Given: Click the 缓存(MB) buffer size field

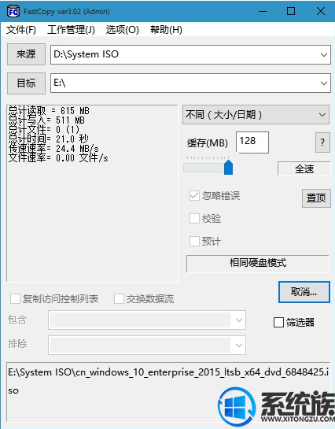Looking at the screenshot, I should point(252,142).
